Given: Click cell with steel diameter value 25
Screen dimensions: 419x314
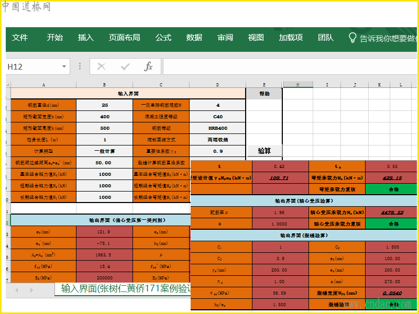Looking at the screenshot, I should click(x=104, y=105).
